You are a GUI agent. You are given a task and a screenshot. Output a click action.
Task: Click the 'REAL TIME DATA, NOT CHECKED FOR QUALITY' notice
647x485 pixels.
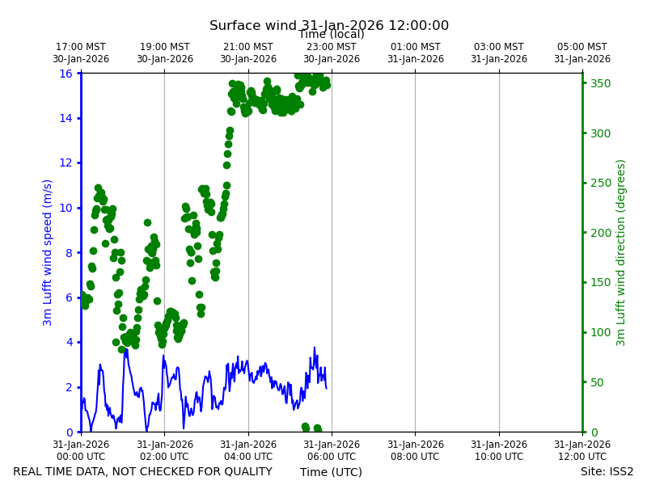point(143,472)
